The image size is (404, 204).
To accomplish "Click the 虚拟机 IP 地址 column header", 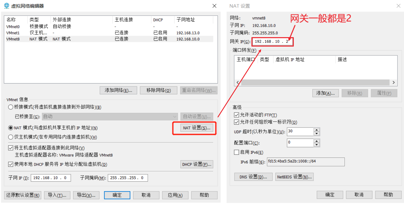I will (305, 59).
